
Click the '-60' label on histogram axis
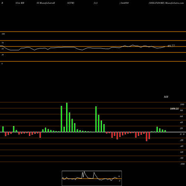(182, 152)
